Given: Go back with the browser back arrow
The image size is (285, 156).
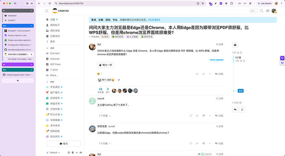Looking at the screenshot, I should tap(39, 3).
